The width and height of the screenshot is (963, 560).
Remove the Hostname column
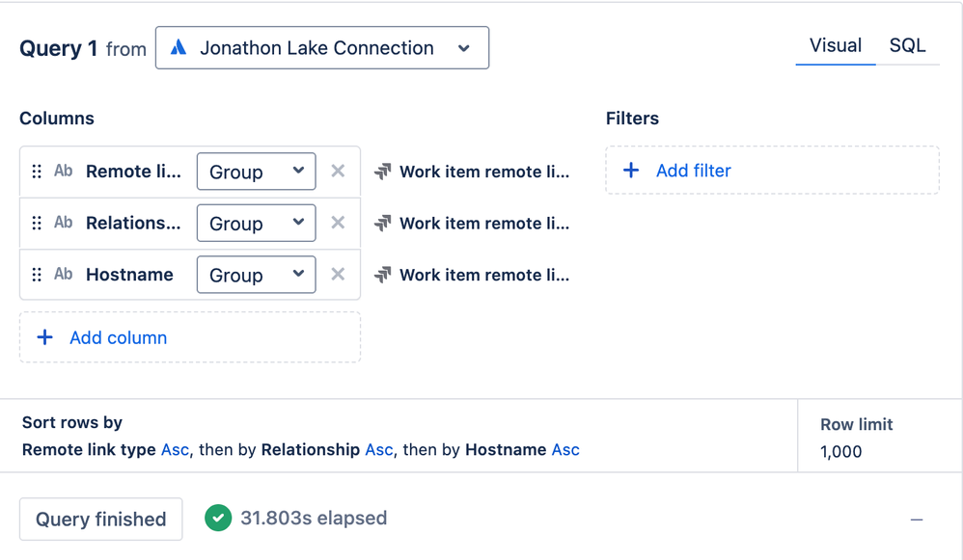[x=338, y=274]
